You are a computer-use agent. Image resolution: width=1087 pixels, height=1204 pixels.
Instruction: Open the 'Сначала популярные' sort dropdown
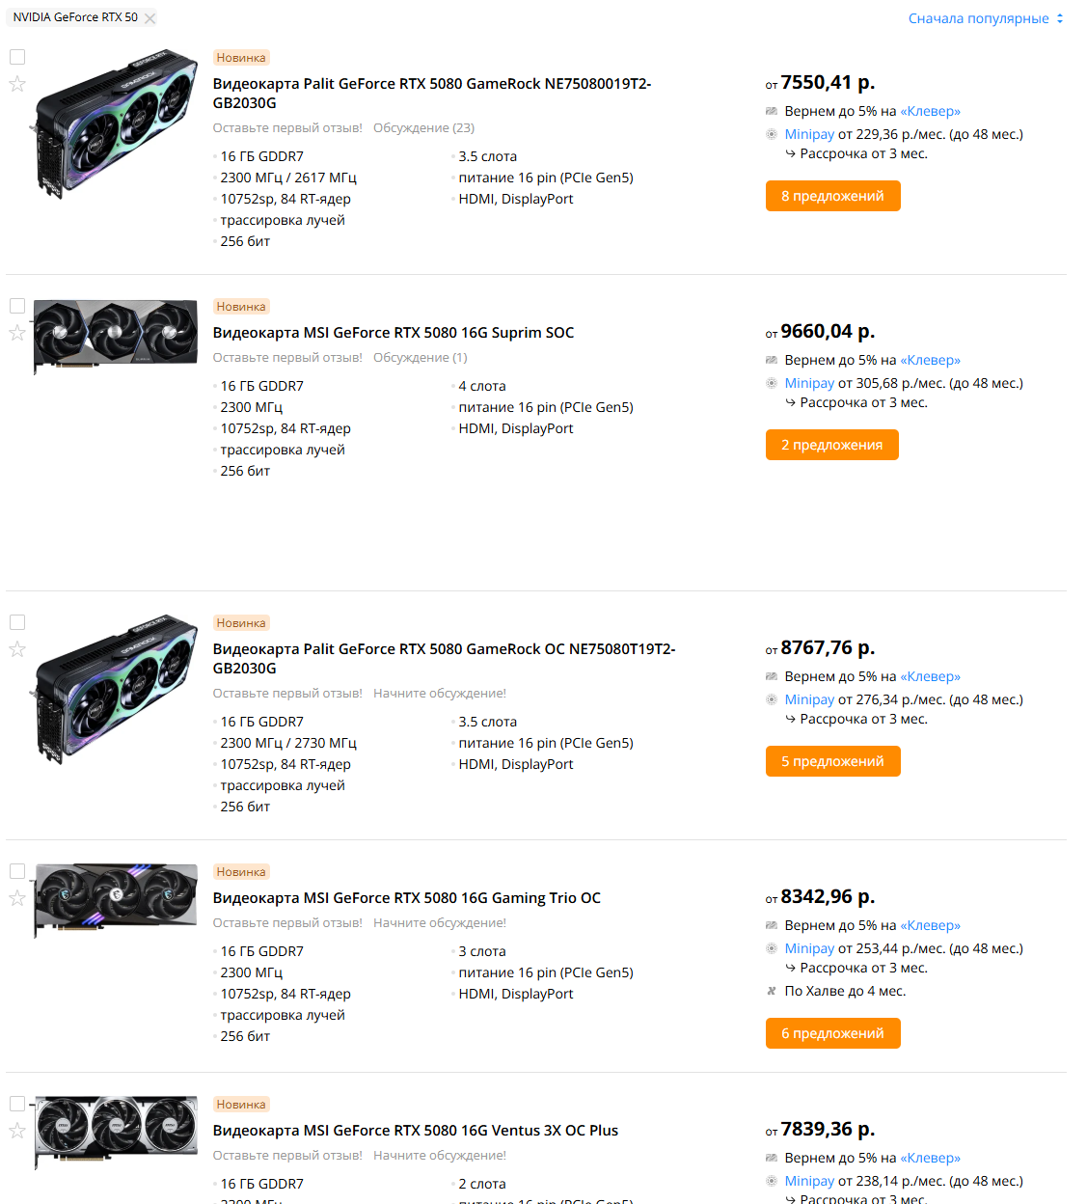coord(985,18)
